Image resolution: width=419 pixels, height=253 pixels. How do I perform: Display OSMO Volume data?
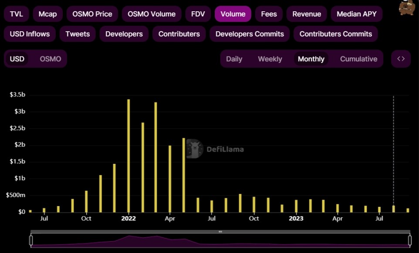click(x=152, y=13)
